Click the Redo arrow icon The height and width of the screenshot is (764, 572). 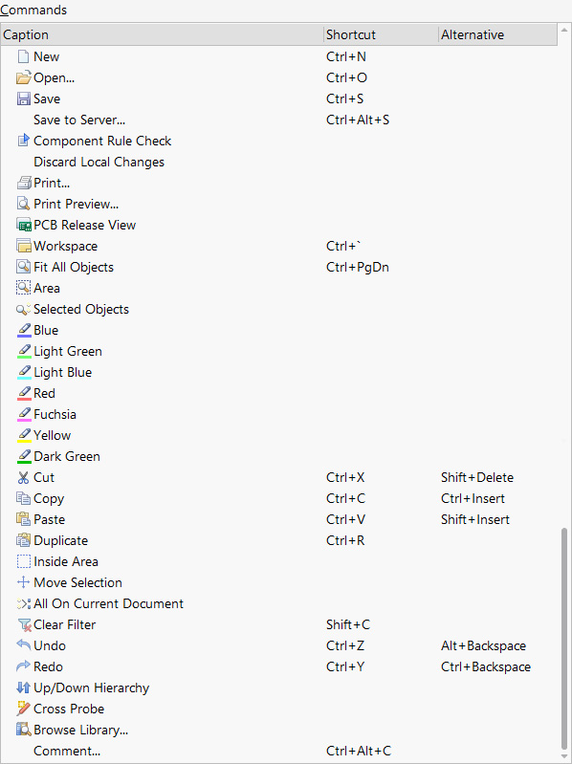[23, 666]
